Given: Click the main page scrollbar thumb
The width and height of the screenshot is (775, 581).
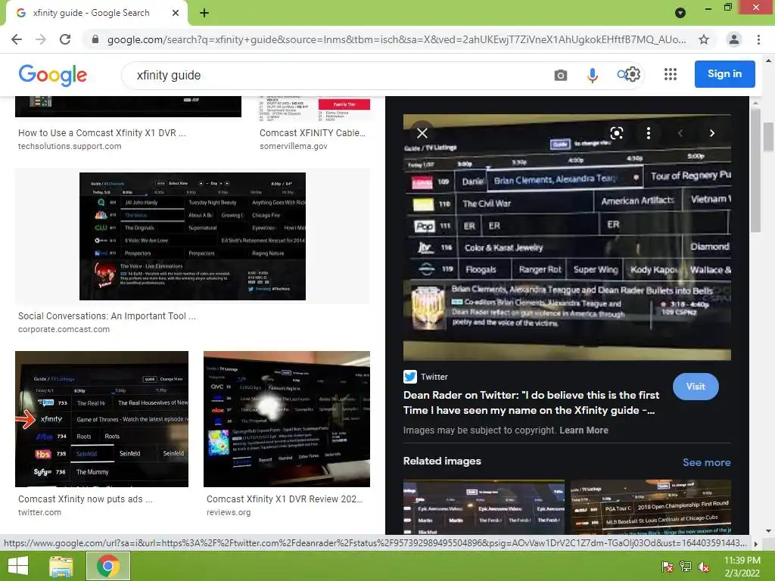Looking at the screenshot, I should pos(768,136).
